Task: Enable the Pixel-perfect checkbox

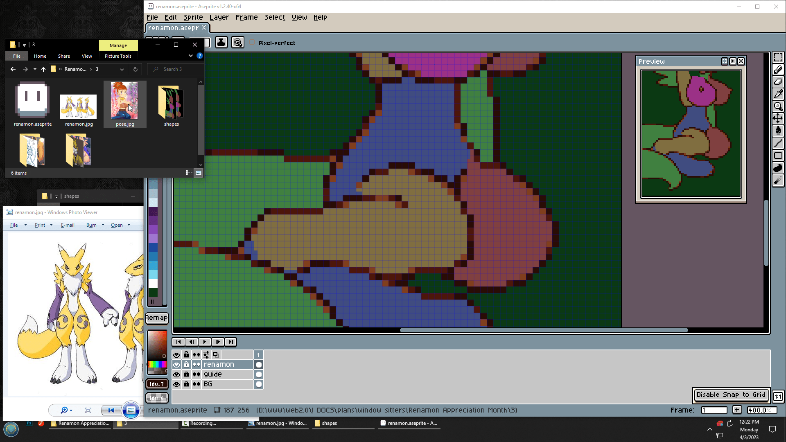Action: point(252,43)
